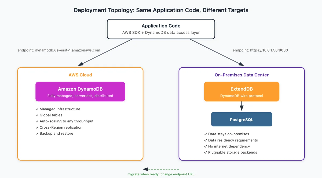Select the Amazon DynamoDB magenta block
Viewport: 322px width, 178px height.
[80, 91]
